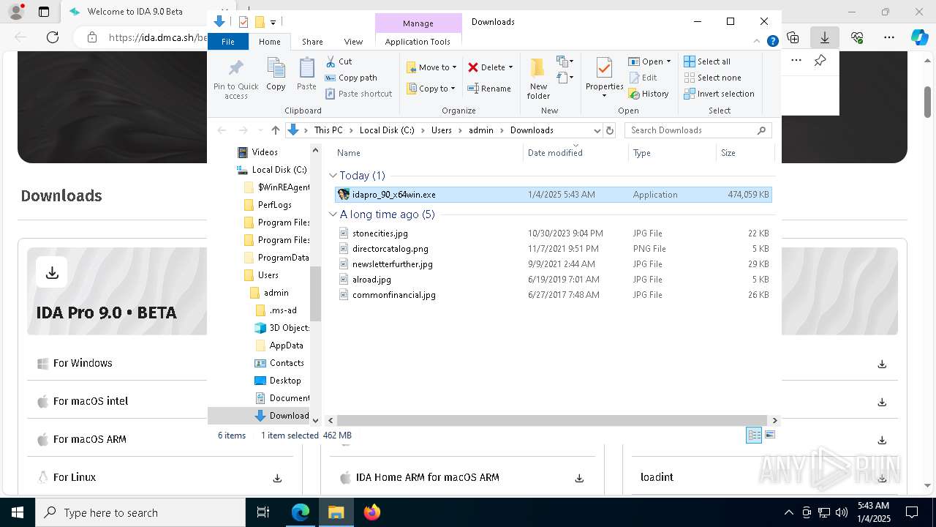The image size is (936, 527).
Task: Click Invert selection in ribbon
Action: pos(720,94)
